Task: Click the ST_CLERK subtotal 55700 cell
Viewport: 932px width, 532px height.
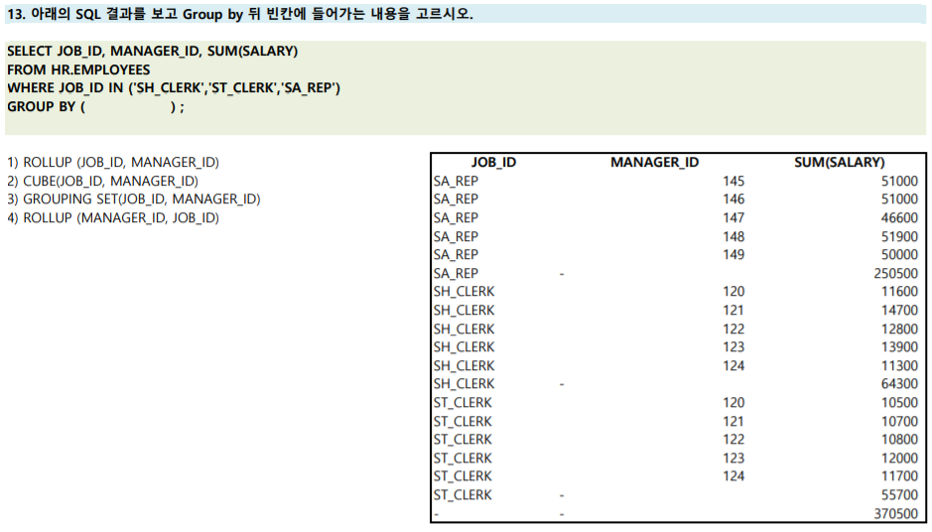Action: point(899,495)
